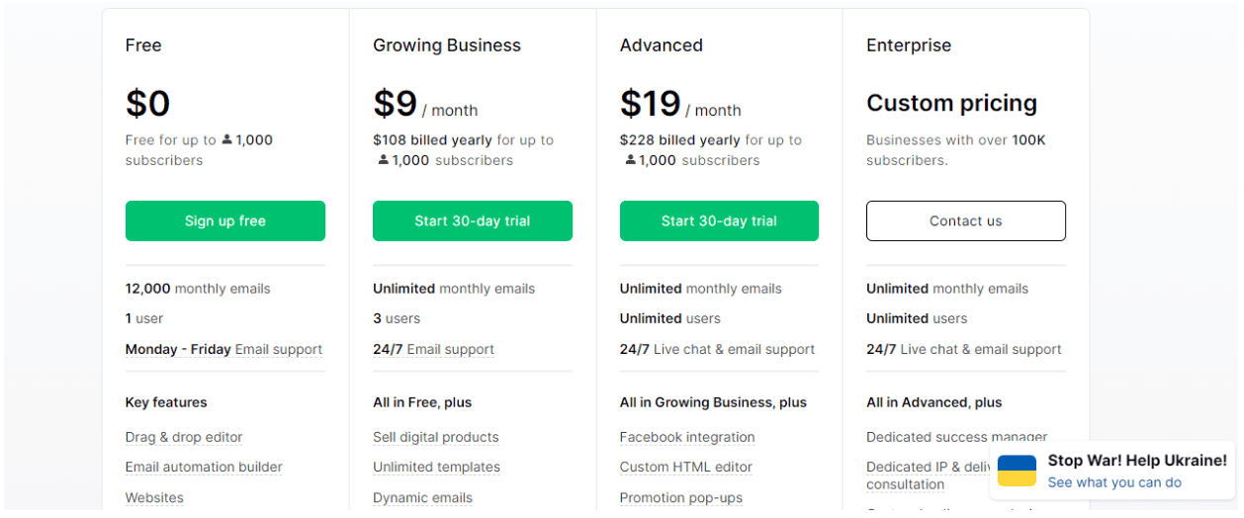Screen dimensions: 1244x518
Task: Start 30-day trial for Advanced plan
Action: (719, 220)
